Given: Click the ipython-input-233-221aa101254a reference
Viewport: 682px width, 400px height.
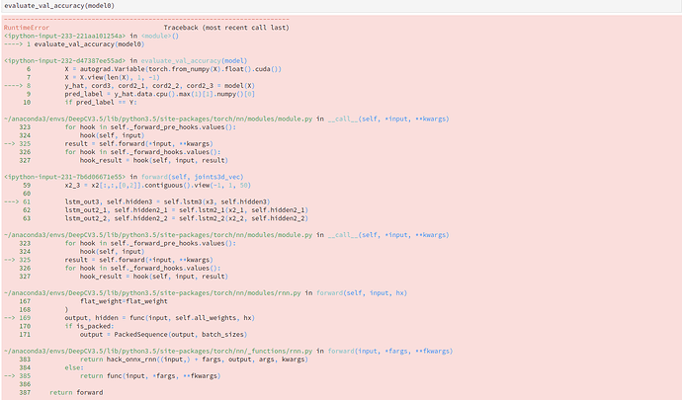Looking at the screenshot, I should 65,36.
